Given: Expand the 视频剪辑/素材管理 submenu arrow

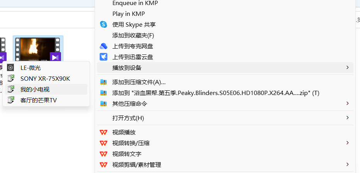Looking at the screenshot, I should tap(347, 165).
